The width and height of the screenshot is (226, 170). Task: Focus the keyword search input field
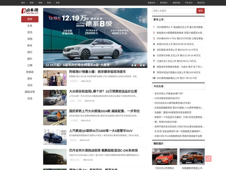click(174, 11)
